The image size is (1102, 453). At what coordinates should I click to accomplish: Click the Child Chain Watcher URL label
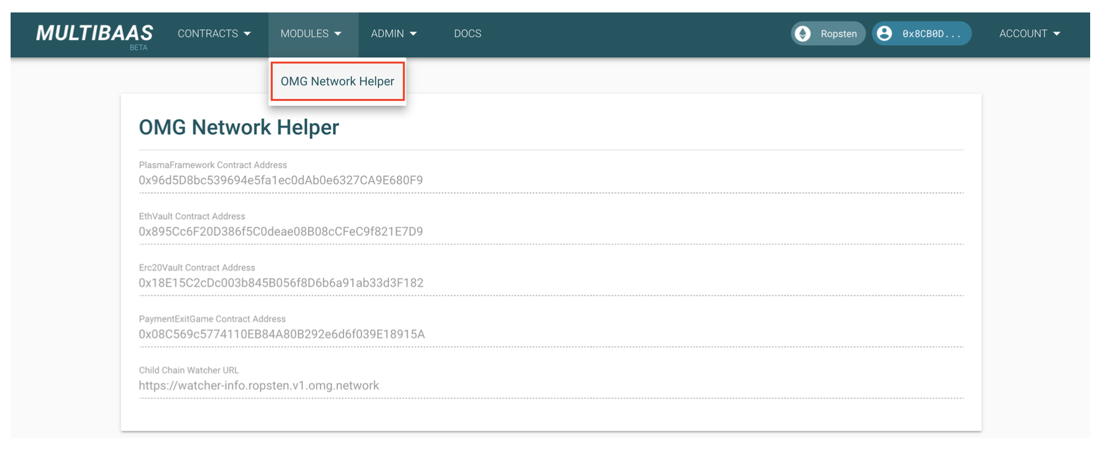[x=189, y=370]
